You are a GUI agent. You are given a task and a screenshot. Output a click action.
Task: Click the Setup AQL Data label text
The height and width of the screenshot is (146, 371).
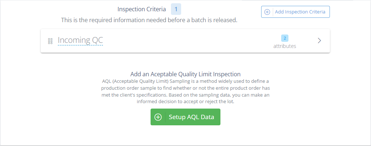tap(191, 117)
